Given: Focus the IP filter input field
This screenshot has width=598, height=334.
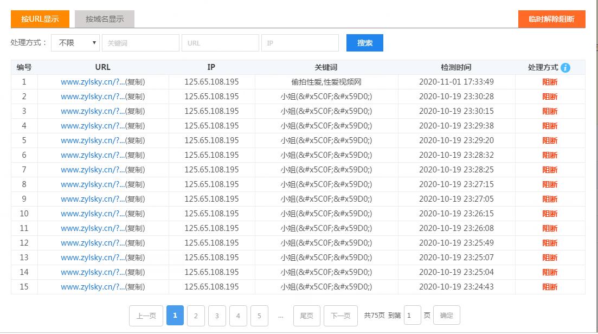Looking at the screenshot, I should [x=300, y=43].
